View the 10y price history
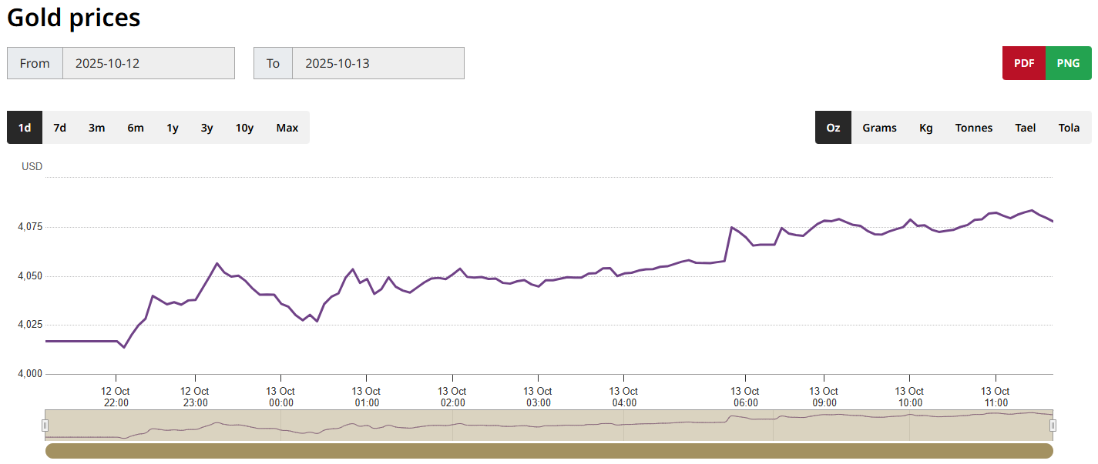Image resolution: width=1098 pixels, height=464 pixels. [244, 128]
